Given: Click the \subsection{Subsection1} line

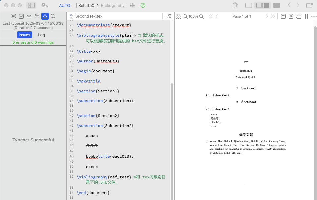Looking at the screenshot, I should [105, 101].
